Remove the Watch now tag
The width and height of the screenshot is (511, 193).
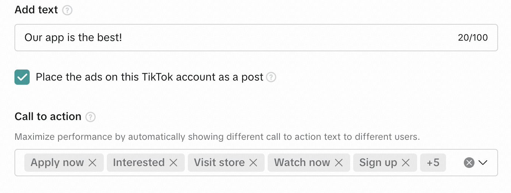point(339,163)
